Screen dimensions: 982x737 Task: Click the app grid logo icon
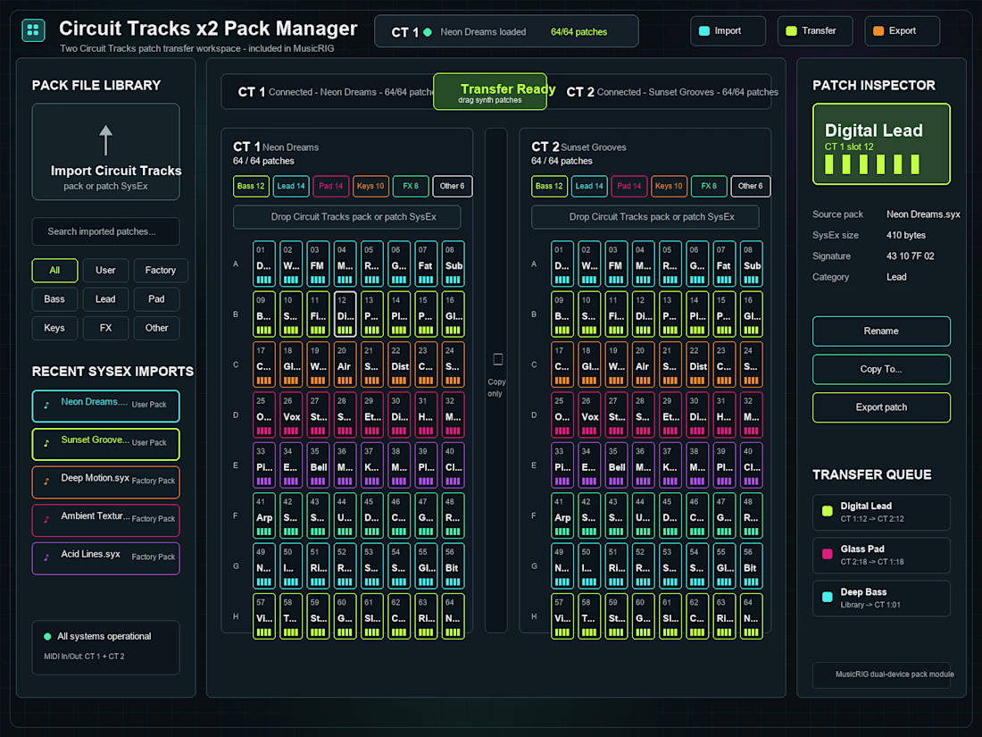[x=33, y=30]
